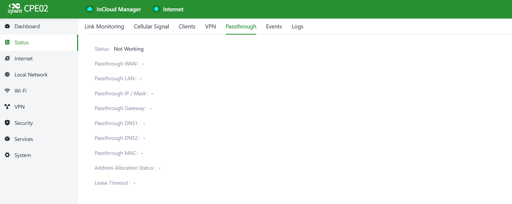Viewport: 512px width, 204px height.
Task: Open the Status menu item in sidebar
Action: point(21,42)
